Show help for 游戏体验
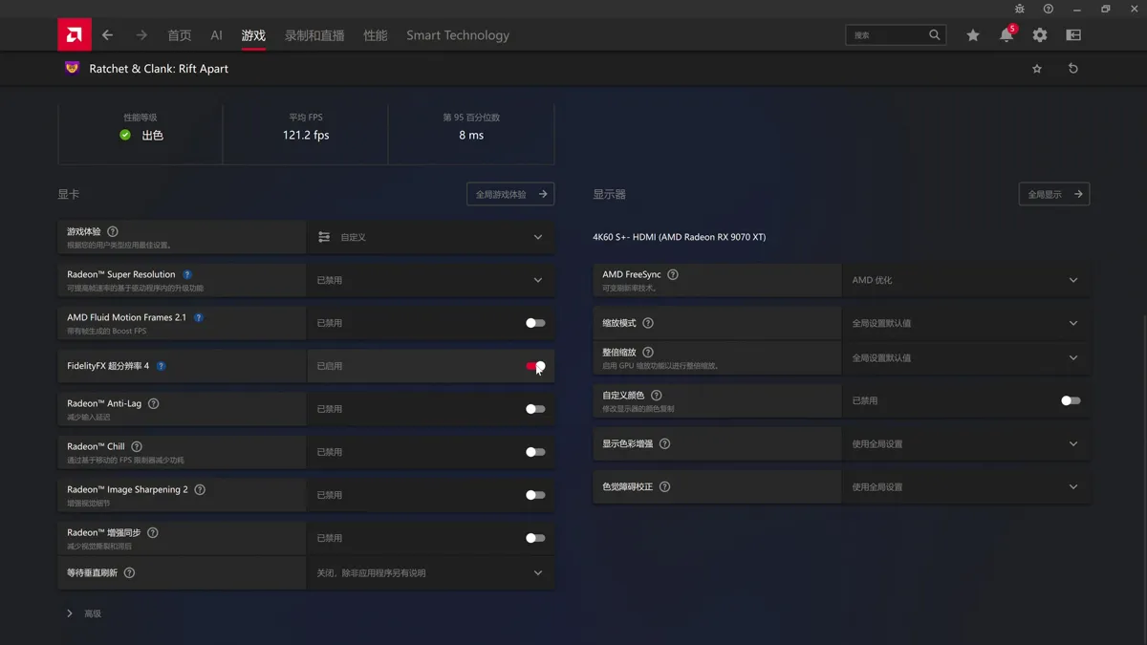The width and height of the screenshot is (1147, 645). coord(113,231)
